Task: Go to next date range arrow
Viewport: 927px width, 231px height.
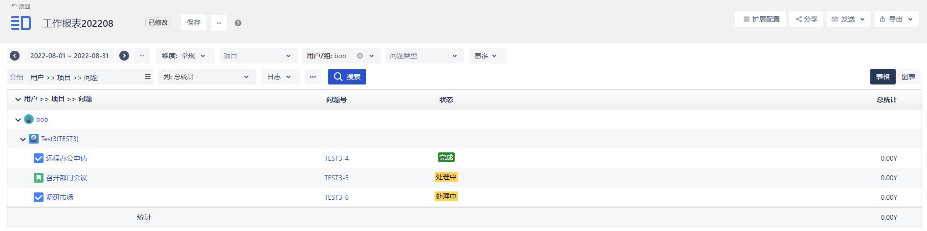Action: pyautogui.click(x=124, y=56)
